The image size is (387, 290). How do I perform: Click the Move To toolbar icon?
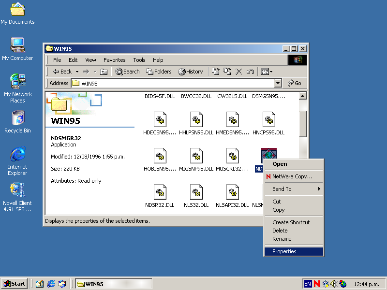[216, 72]
